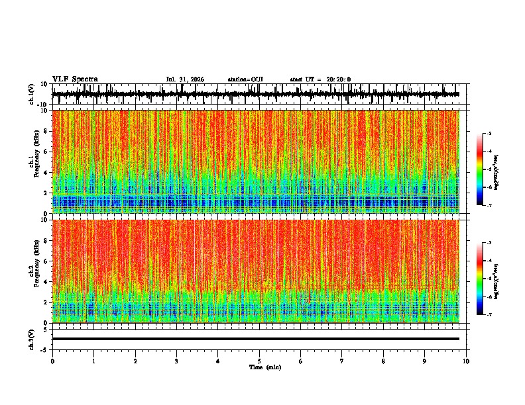The image size is (525, 405).
Task: Select the date text "Jul 31, 2026"
Action: click(185, 79)
